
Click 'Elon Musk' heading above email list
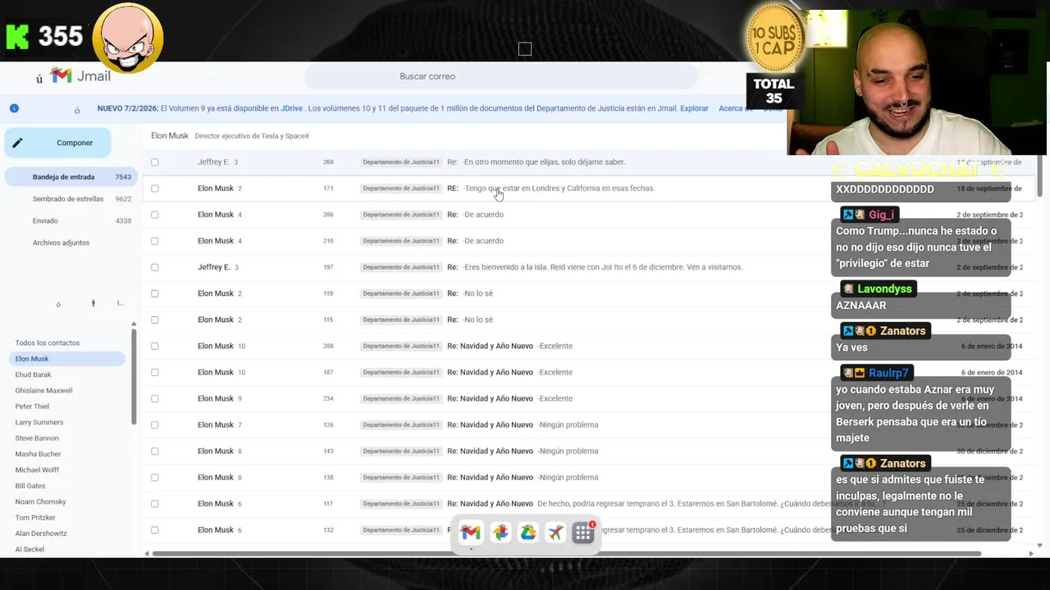[170, 136]
